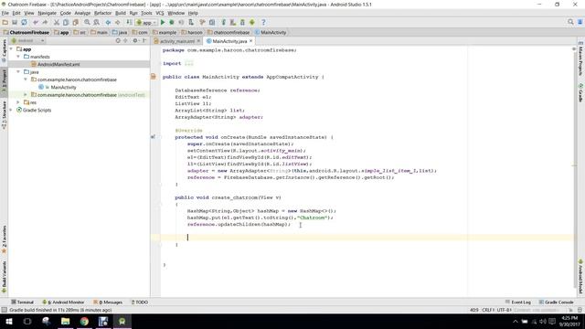
Task: Select MainActivity class in project tree
Action: point(63,88)
